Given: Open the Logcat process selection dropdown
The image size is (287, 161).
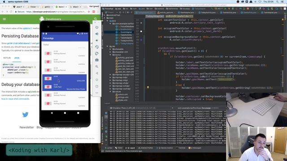Looking at the screenshot, I should tap(201, 108).
